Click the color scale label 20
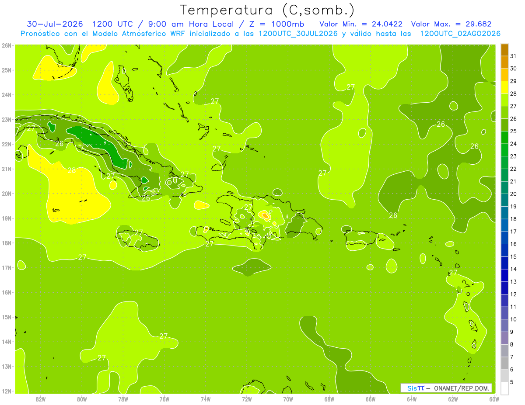 coord(513,194)
